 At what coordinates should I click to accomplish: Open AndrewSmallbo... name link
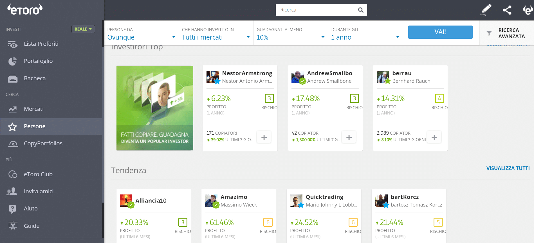pos(331,73)
